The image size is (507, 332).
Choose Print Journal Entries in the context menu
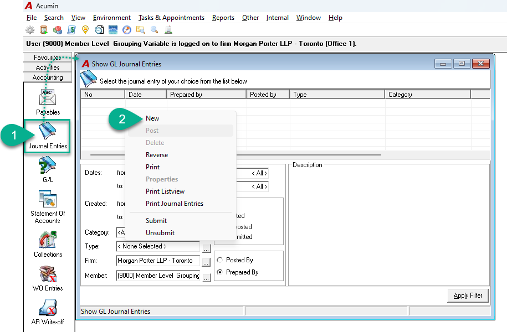[x=175, y=204]
